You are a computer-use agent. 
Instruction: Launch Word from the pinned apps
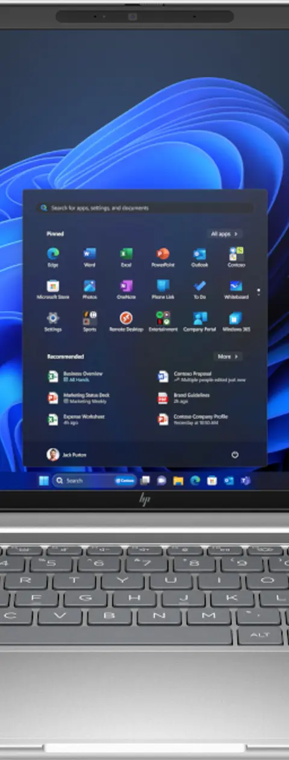[x=90, y=257]
